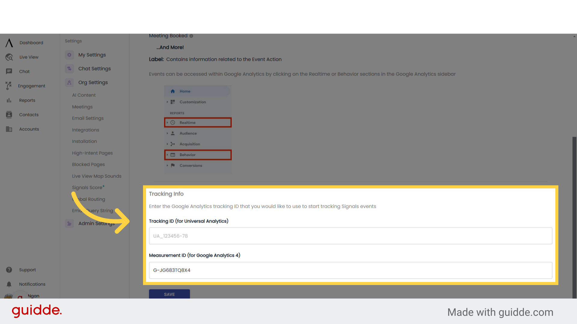Click the Tracking ID Universal Analytics field
The width and height of the screenshot is (577, 324).
click(350, 236)
